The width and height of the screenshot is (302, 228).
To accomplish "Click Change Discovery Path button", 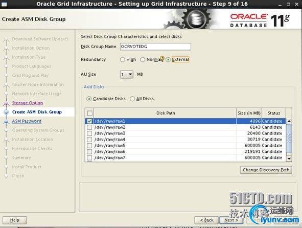I will (x=266, y=170).
